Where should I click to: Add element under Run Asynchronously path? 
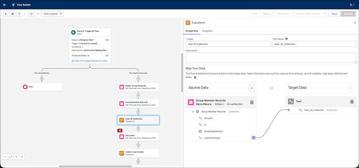click(x=138, y=79)
